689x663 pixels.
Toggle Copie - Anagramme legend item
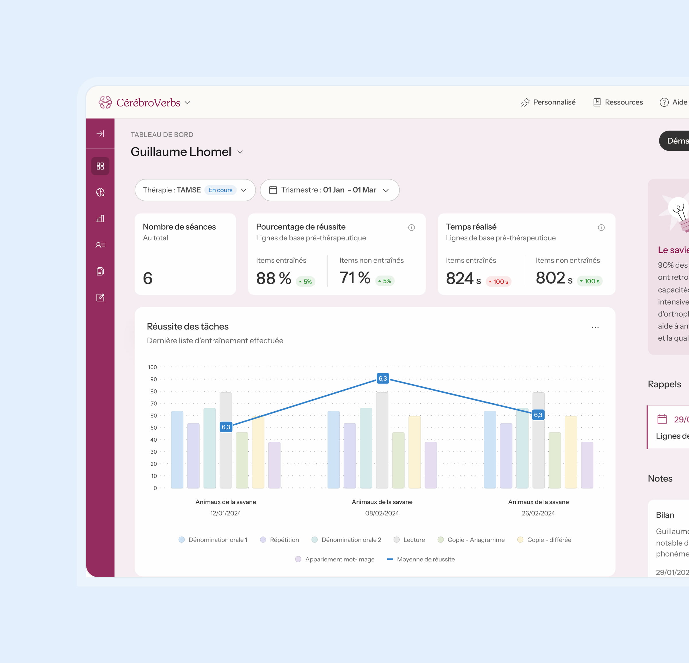pos(471,540)
